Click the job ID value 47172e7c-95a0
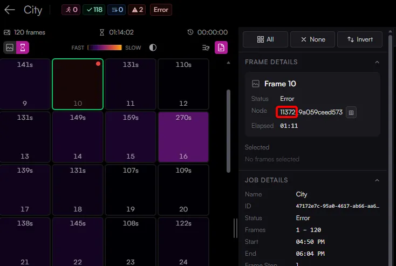396x266 pixels. point(337,206)
